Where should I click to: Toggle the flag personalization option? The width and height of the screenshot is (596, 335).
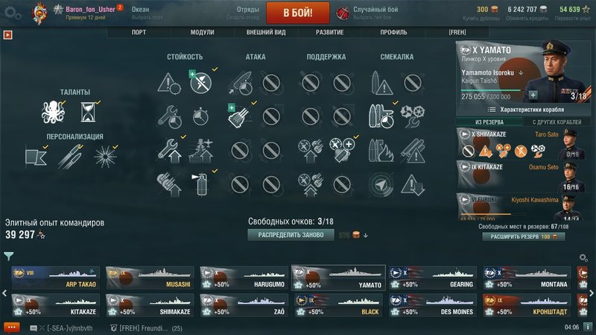(x=35, y=157)
